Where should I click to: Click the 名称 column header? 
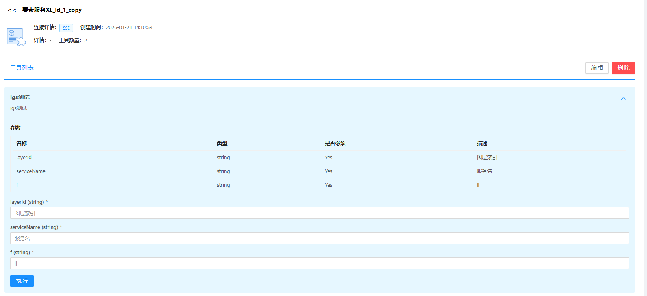point(22,143)
